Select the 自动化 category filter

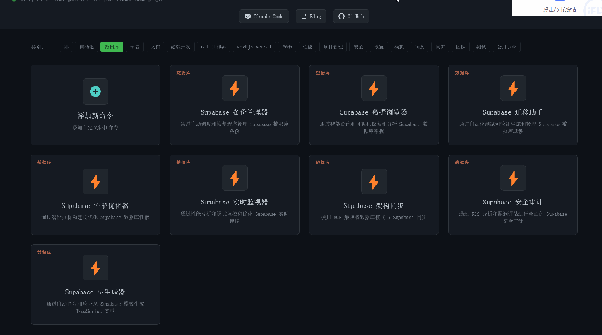86,47
